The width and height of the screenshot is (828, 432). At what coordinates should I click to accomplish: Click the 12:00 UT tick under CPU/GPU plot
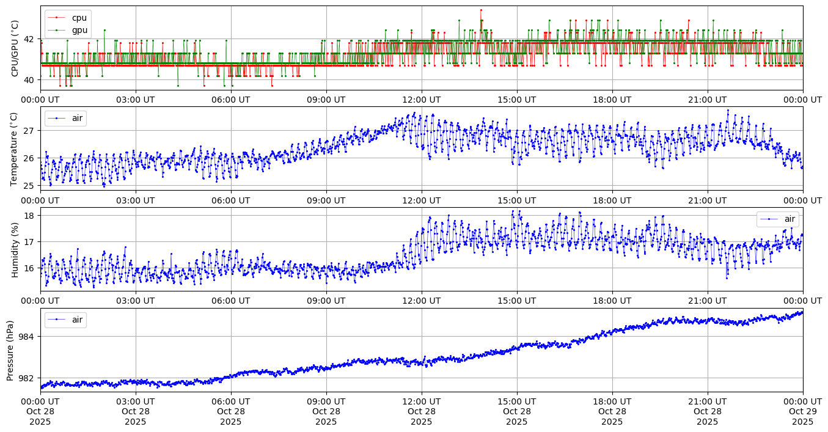coord(422,99)
